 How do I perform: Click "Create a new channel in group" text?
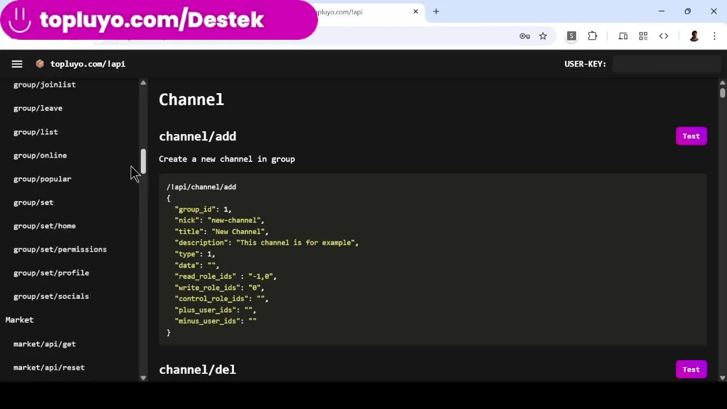(227, 159)
